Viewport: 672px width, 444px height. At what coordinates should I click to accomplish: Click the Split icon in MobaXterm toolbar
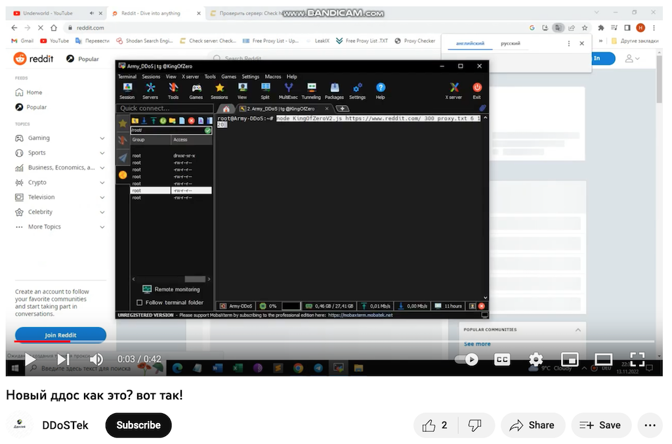(x=265, y=91)
